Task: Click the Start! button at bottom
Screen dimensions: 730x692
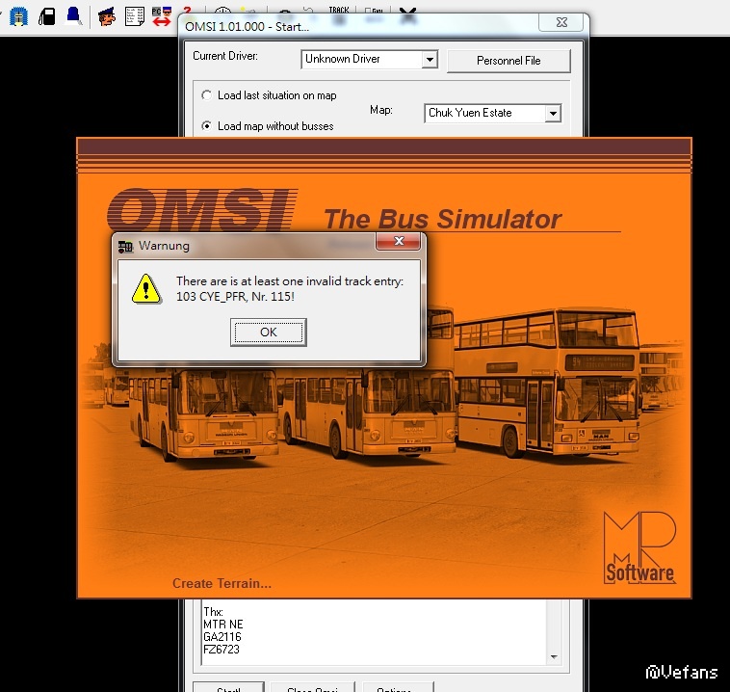Action: point(228,687)
